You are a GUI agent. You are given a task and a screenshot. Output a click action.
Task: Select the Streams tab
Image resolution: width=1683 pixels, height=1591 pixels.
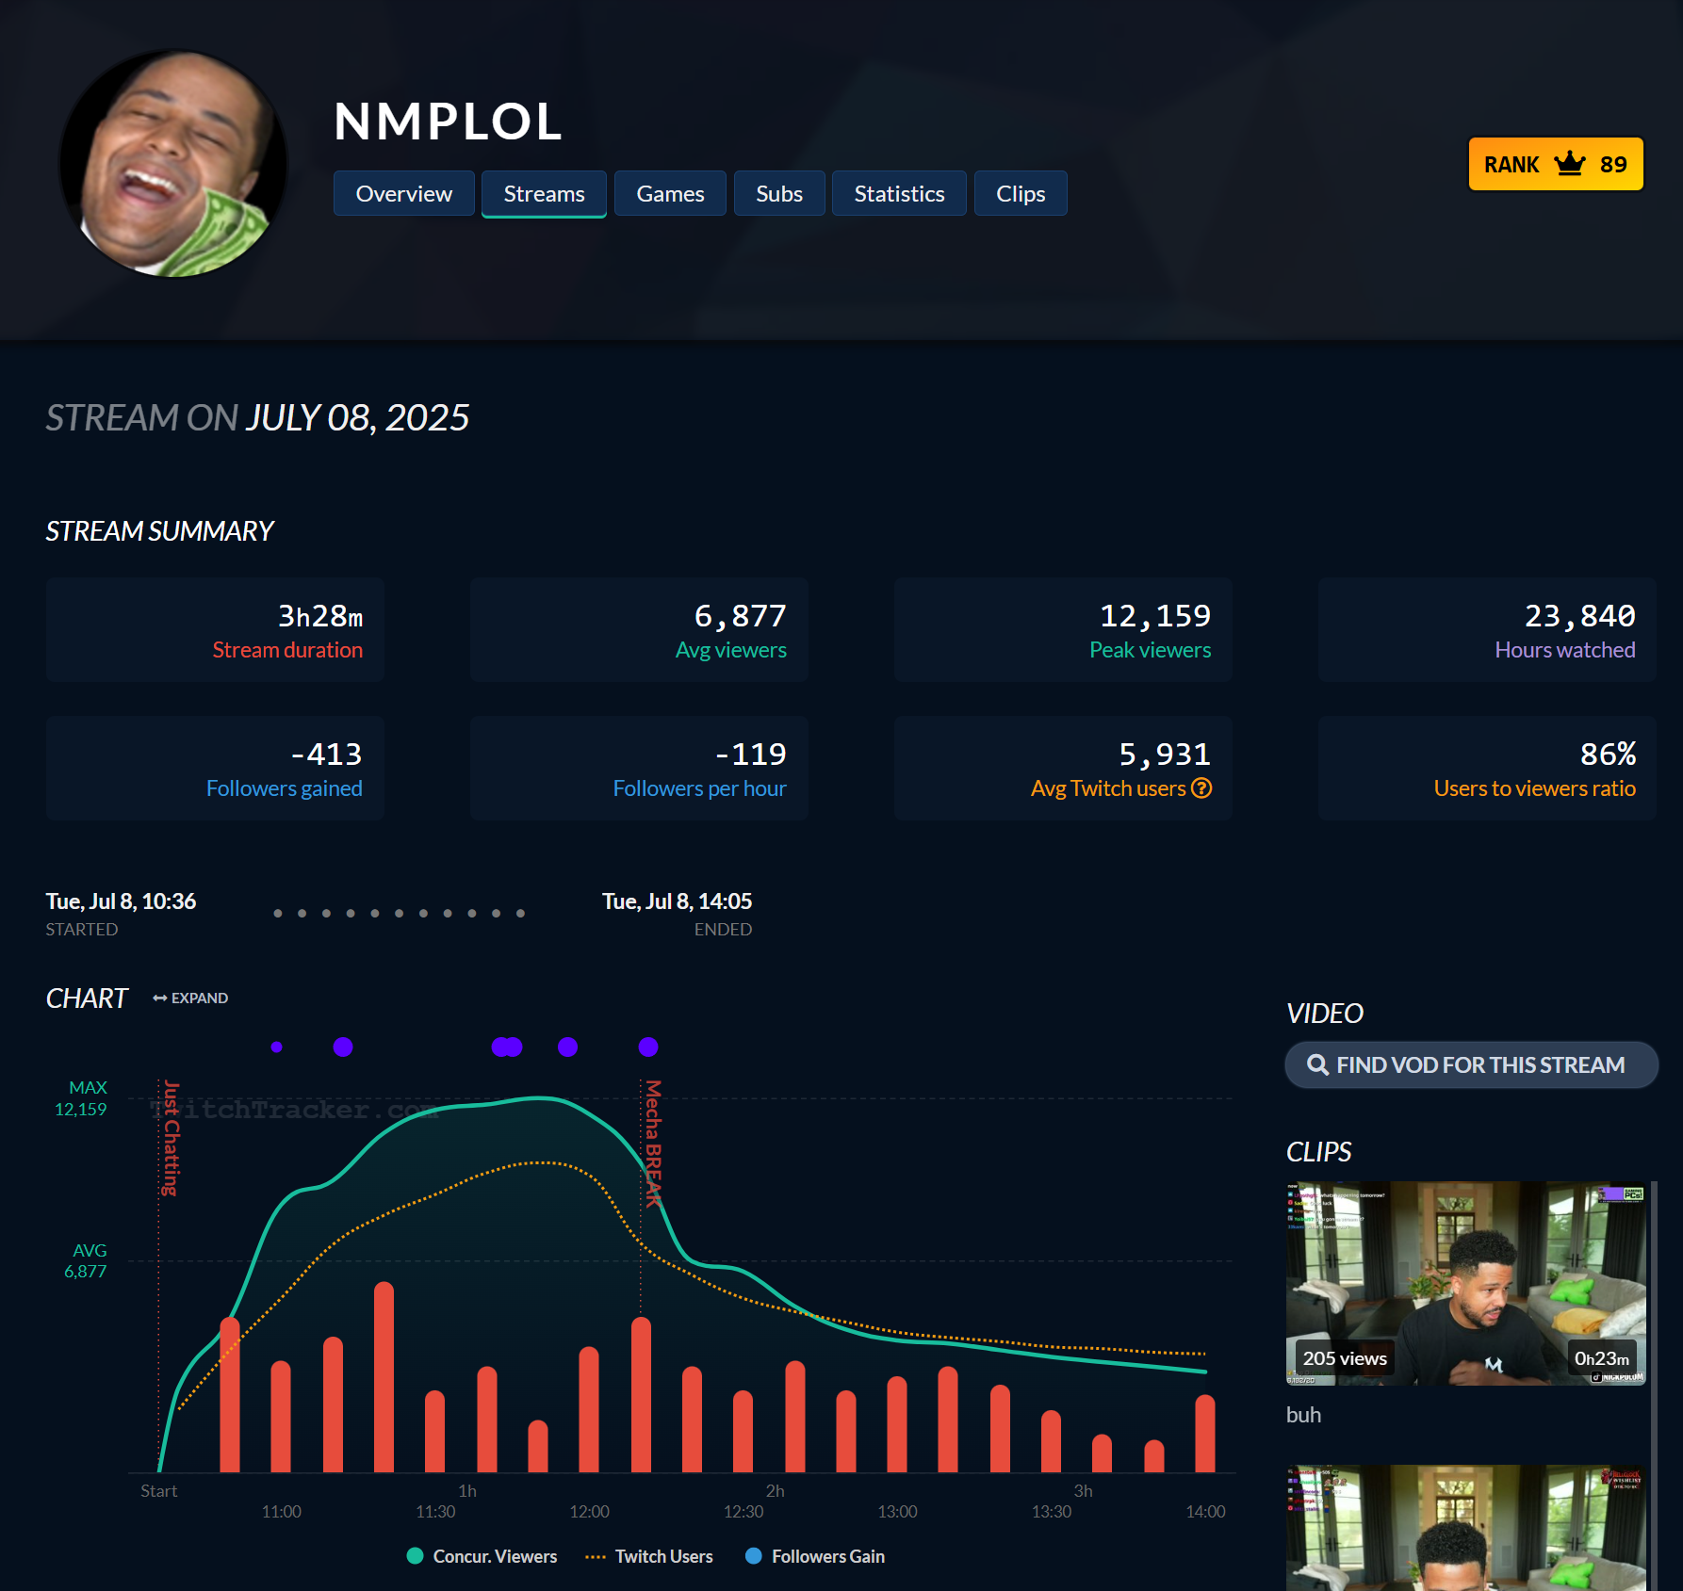[544, 193]
